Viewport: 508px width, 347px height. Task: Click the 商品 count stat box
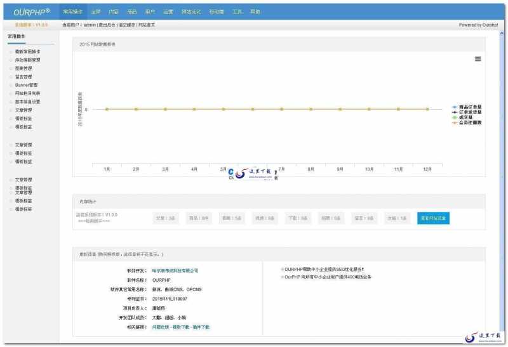199,218
